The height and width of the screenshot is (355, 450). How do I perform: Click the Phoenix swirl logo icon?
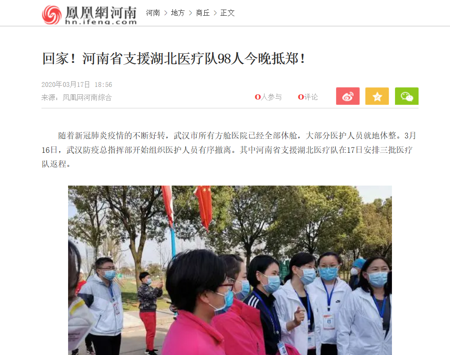pos(52,14)
